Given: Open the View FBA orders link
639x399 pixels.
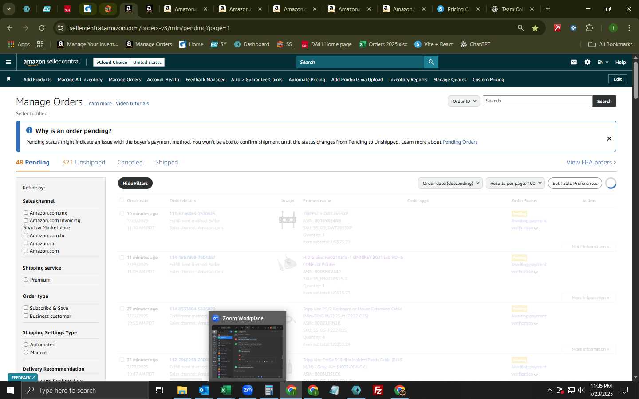Looking at the screenshot, I should tap(591, 162).
